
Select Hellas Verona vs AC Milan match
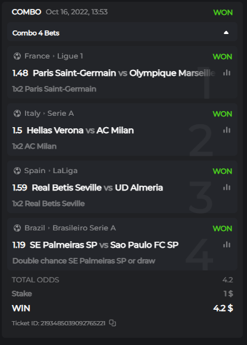click(x=80, y=130)
